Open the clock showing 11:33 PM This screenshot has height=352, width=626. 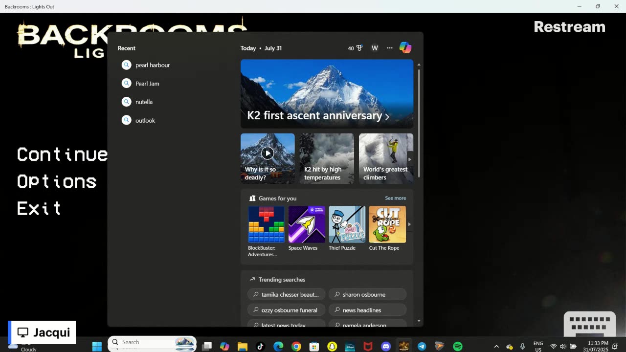[596, 346]
